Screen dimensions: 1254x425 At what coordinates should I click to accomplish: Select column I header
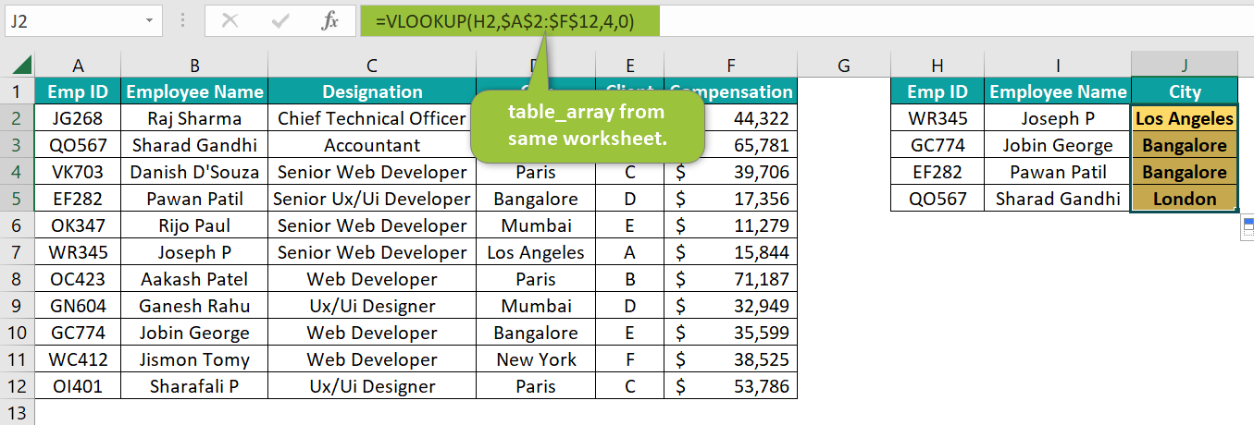point(1058,65)
